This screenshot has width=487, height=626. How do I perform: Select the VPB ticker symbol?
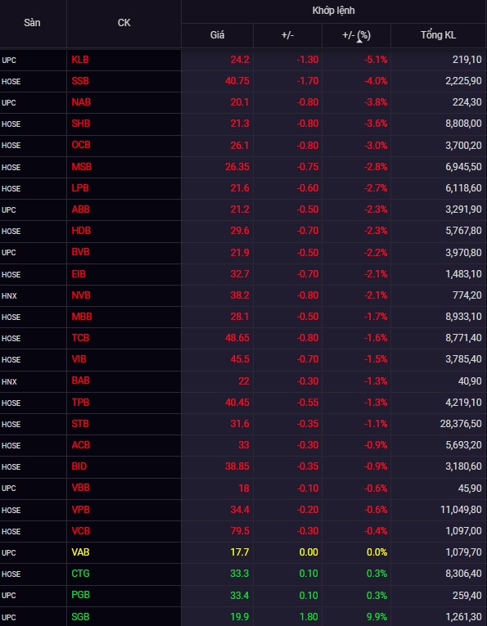[x=81, y=510]
